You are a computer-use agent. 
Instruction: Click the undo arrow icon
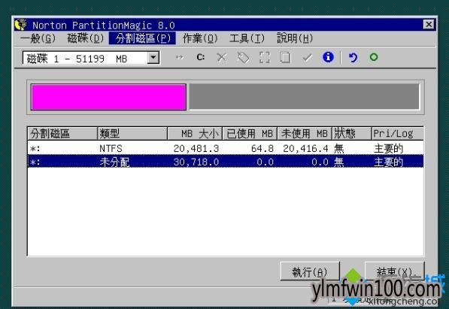tap(353, 58)
